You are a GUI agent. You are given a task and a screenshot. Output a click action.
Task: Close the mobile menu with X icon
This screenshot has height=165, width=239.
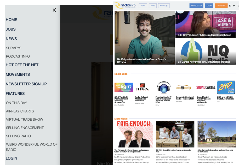(x=54, y=10)
